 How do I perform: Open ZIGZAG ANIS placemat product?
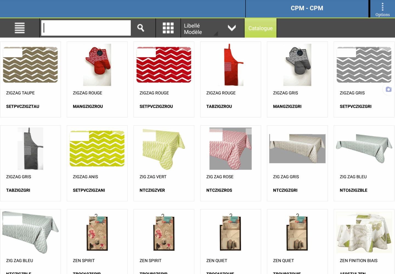(x=97, y=163)
